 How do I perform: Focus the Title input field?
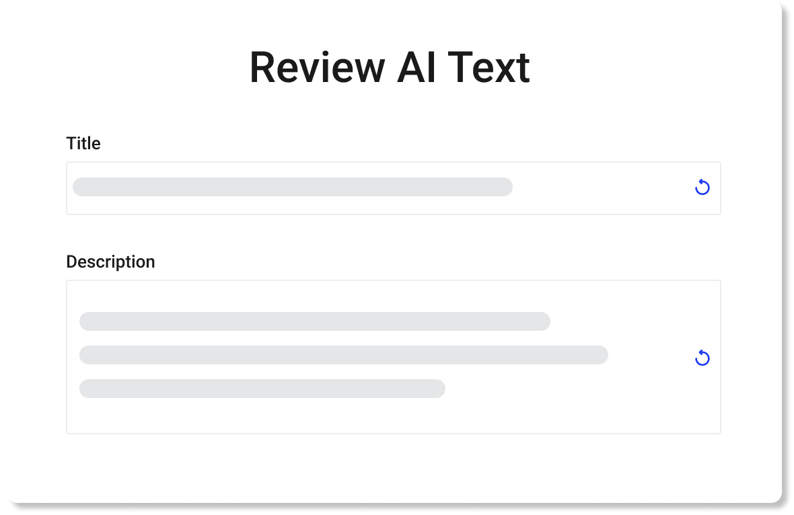pyautogui.click(x=592, y=188)
